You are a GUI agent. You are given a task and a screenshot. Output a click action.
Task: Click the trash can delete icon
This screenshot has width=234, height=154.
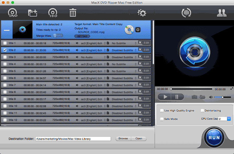[x=73, y=13]
